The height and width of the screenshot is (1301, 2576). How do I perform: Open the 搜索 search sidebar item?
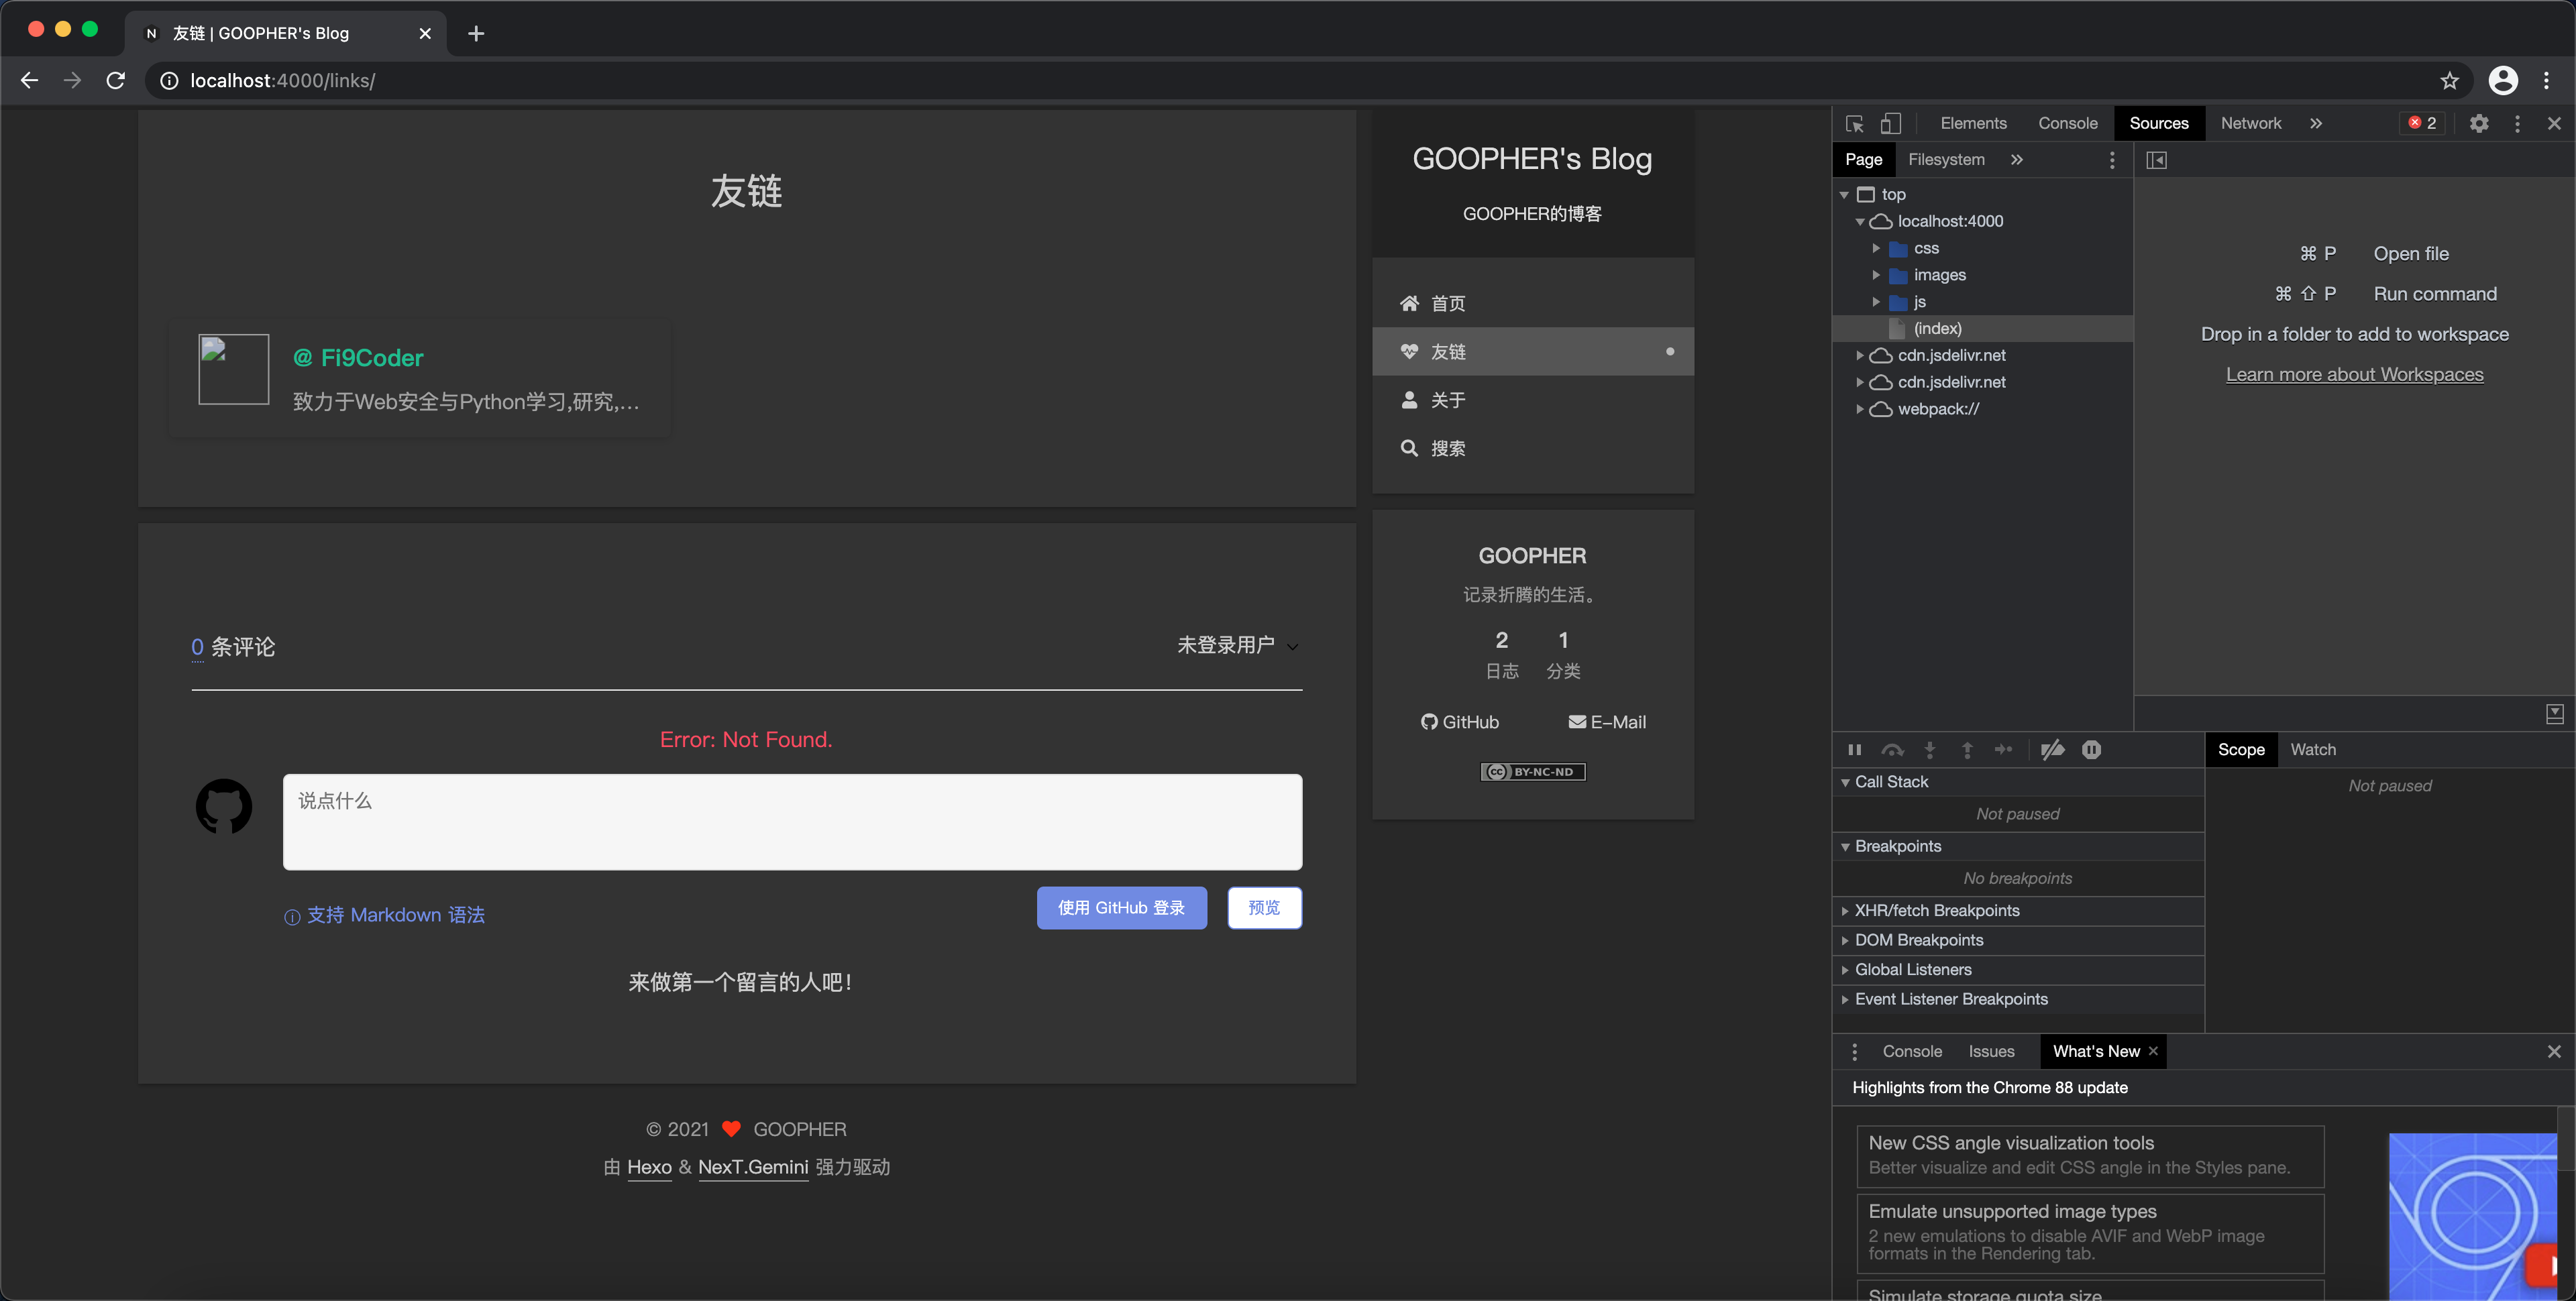[x=1533, y=448]
